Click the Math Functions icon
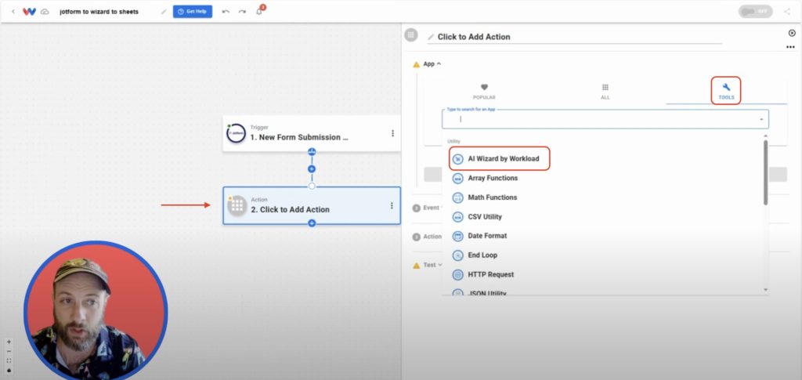This screenshot has width=802, height=380. tap(457, 197)
